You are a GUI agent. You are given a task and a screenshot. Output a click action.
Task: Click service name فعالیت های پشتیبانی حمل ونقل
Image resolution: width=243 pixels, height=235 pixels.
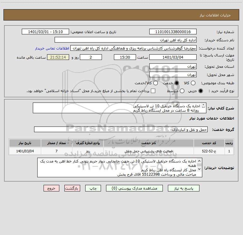pyautogui.click(x=148, y=151)
